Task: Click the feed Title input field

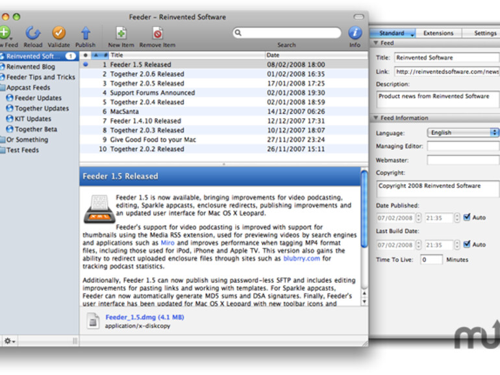Action: pyautogui.click(x=447, y=58)
